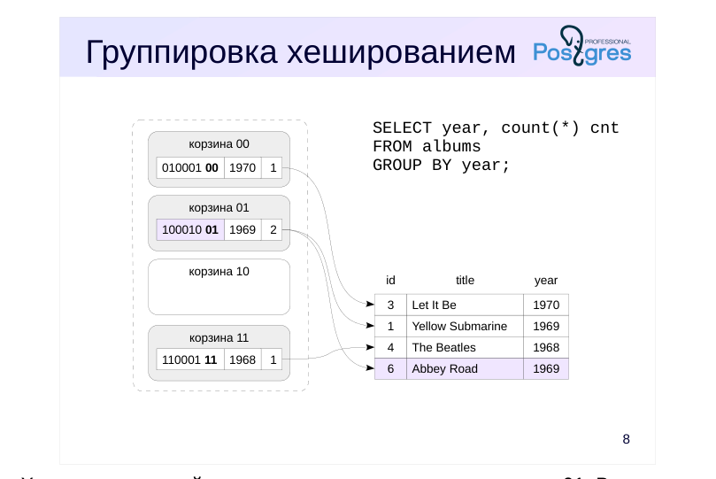Screen dimensions: 716x479
Task: Click id 6 in the albums table
Action: pyautogui.click(x=390, y=368)
